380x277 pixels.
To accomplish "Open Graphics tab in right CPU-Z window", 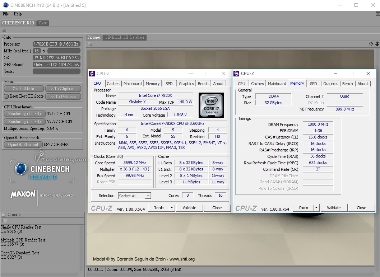I will pyautogui.click(x=330, y=84).
